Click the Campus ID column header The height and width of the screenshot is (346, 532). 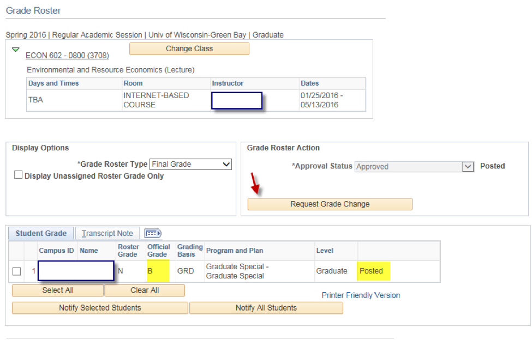(x=56, y=251)
